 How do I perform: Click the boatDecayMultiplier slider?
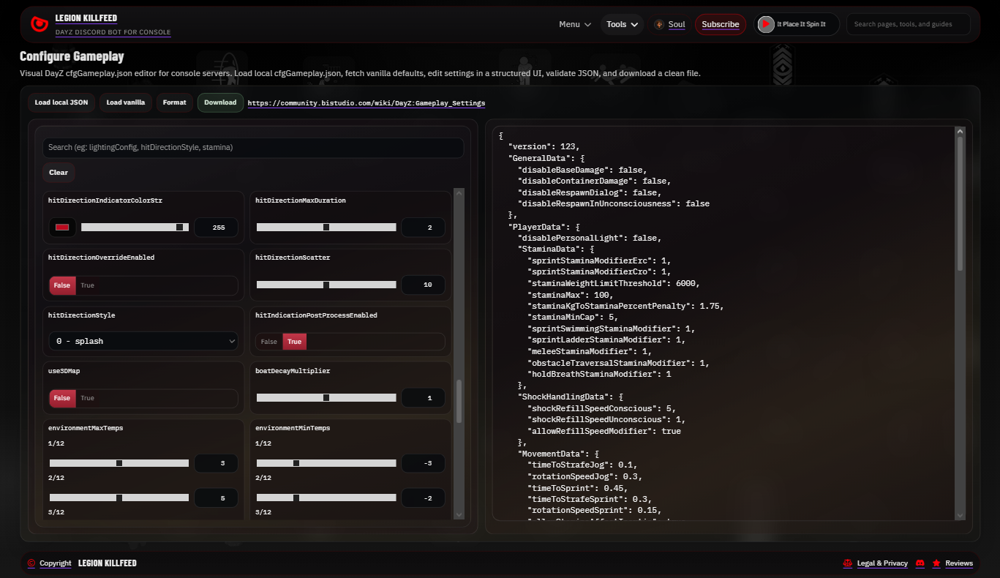(x=326, y=398)
